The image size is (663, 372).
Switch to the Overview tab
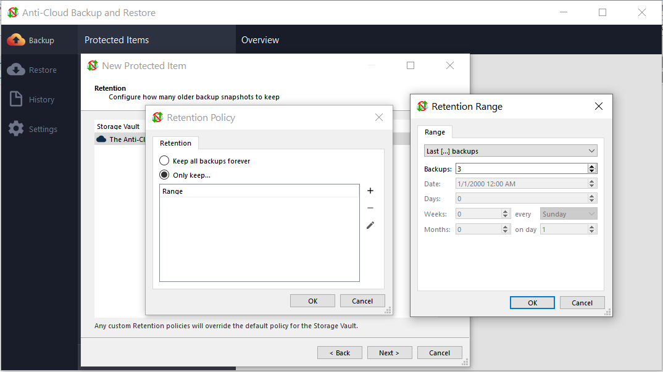point(260,39)
